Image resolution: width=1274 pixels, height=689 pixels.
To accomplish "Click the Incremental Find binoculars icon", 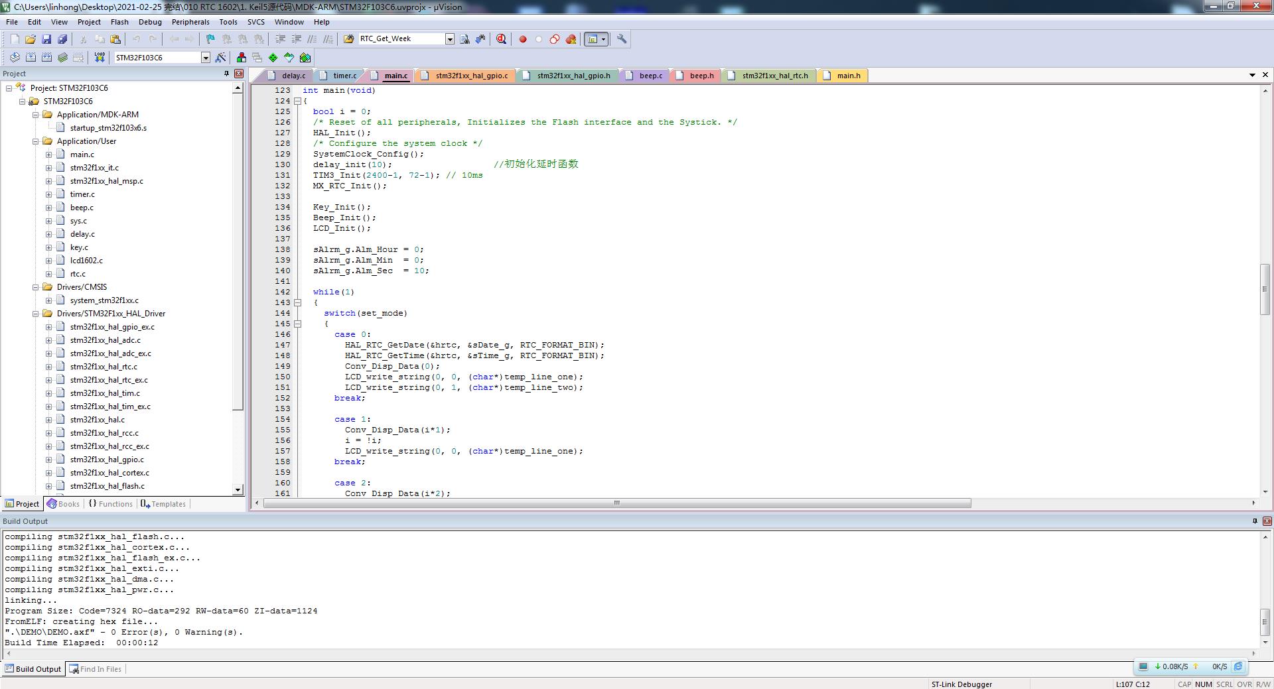I will [x=480, y=39].
